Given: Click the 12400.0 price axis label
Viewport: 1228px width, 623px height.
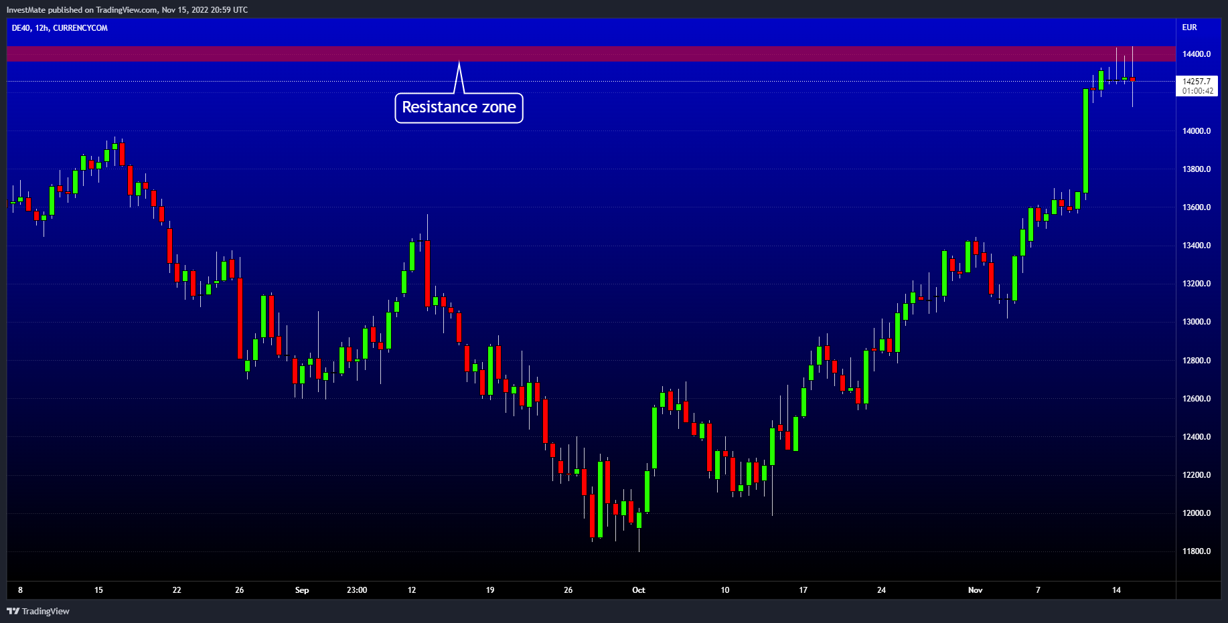Looking at the screenshot, I should (x=1197, y=437).
